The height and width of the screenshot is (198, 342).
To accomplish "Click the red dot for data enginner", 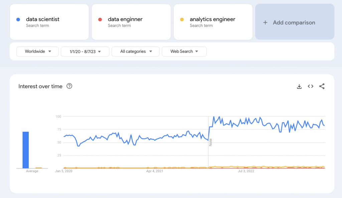I will click(100, 19).
